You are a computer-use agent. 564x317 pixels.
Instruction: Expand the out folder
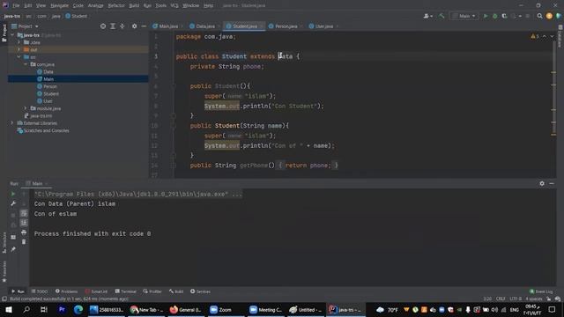(x=19, y=49)
